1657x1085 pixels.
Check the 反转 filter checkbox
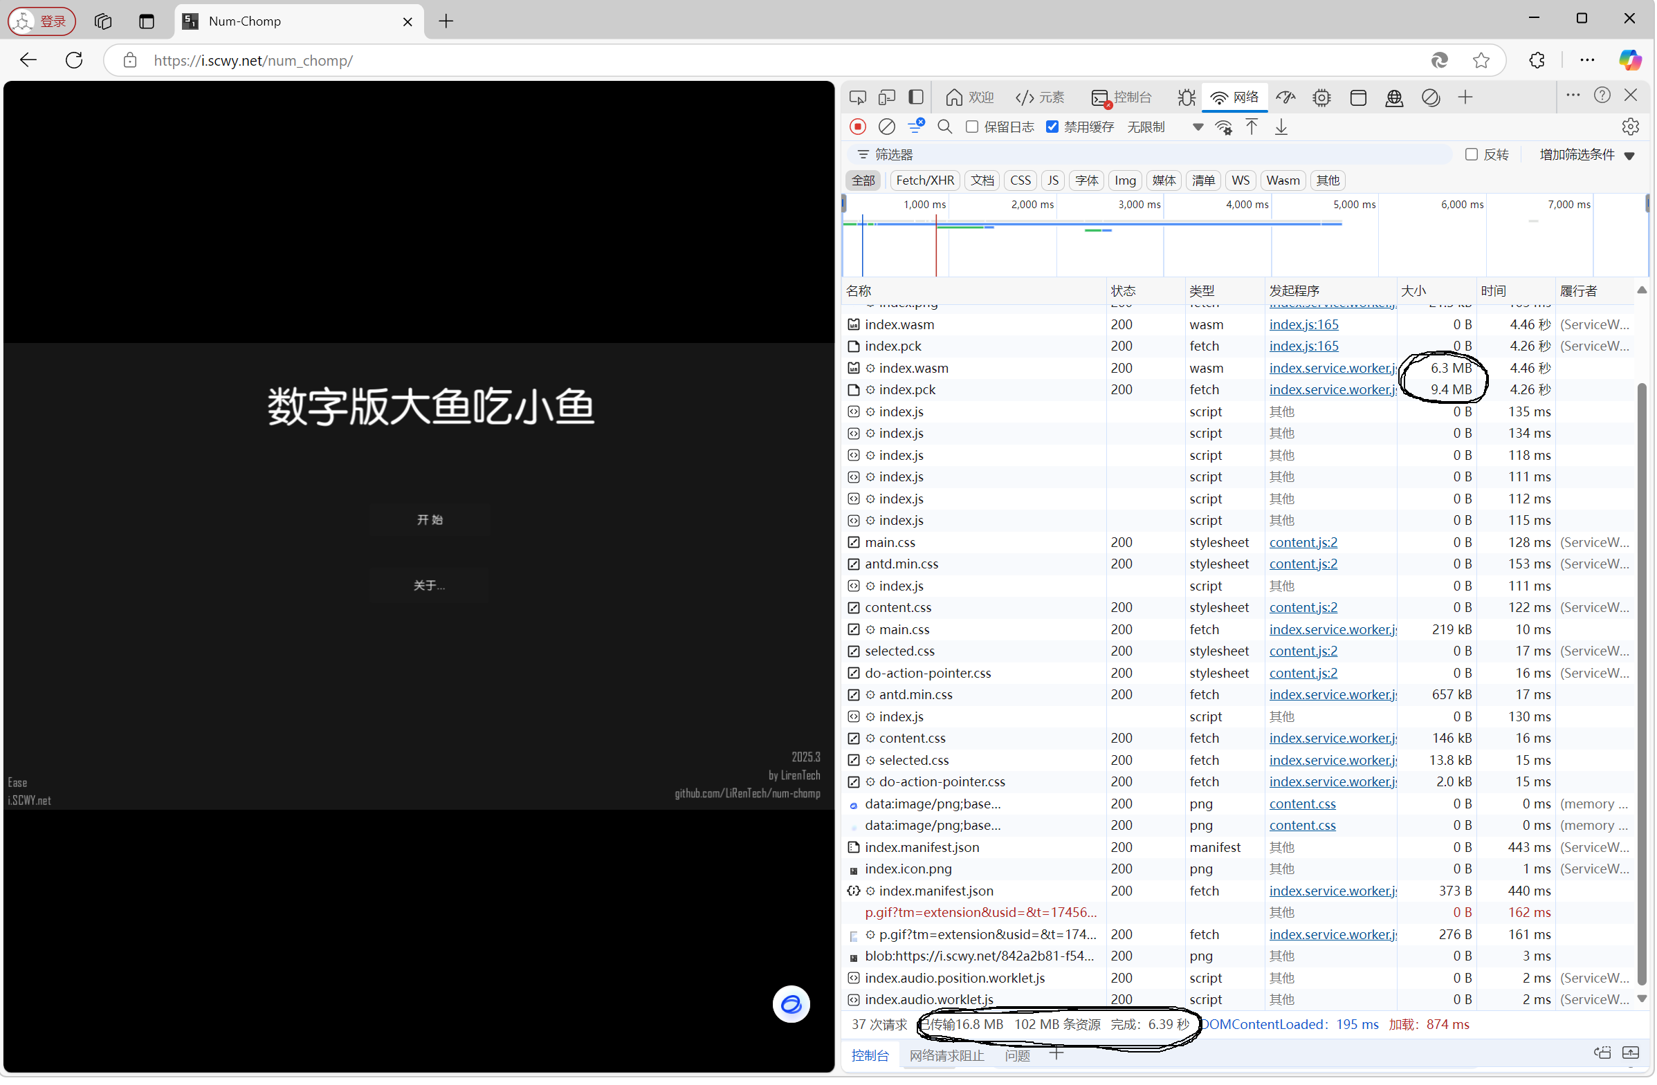1472,154
